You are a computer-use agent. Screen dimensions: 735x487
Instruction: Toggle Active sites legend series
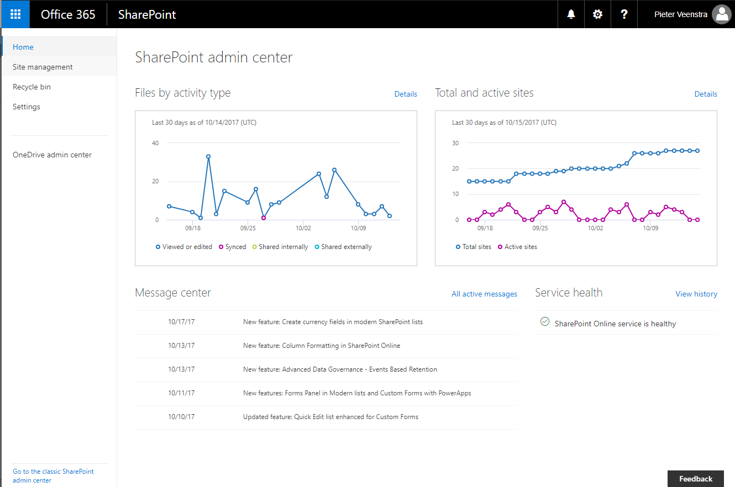coord(517,247)
